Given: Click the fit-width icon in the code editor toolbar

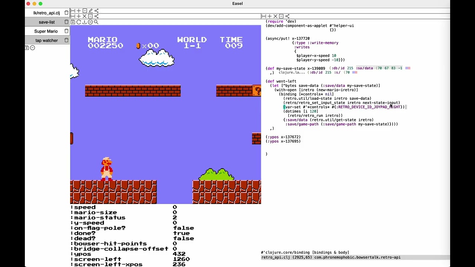Looking at the screenshot, I should 263,16.
